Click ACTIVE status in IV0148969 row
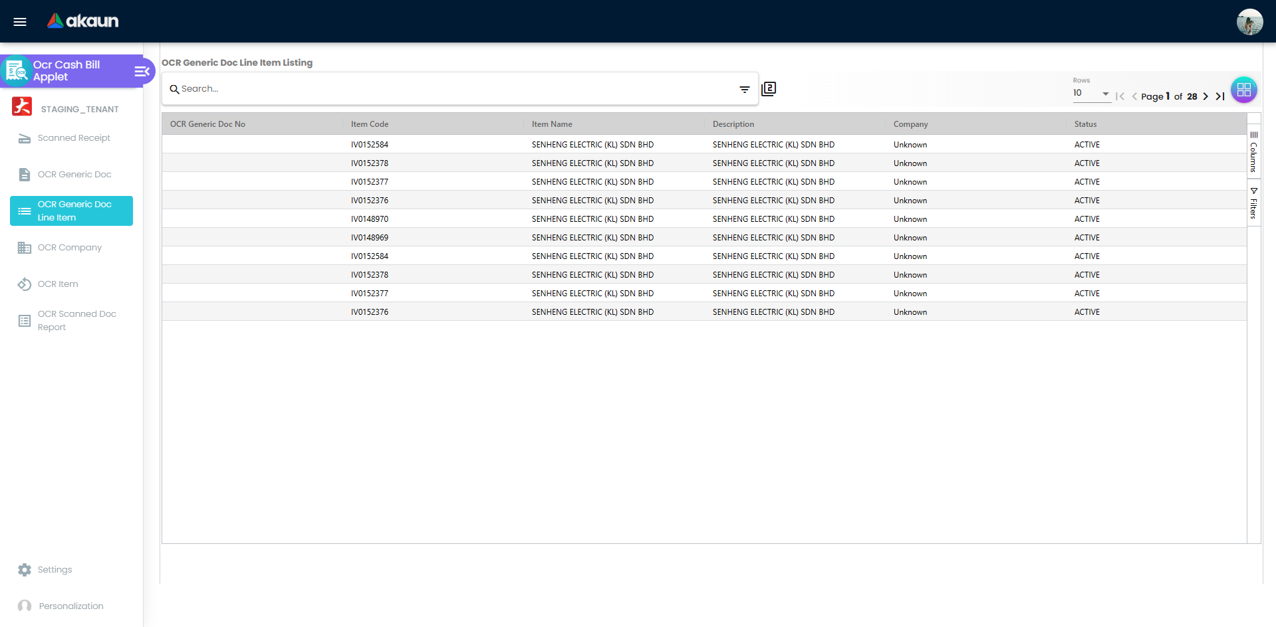Image resolution: width=1276 pixels, height=627 pixels. [1087, 238]
